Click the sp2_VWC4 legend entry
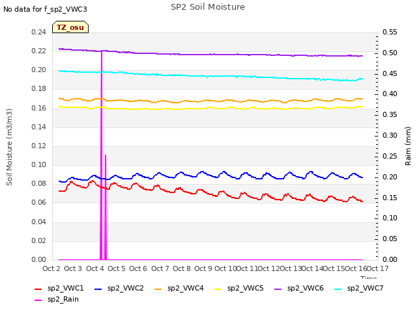 click(179, 288)
